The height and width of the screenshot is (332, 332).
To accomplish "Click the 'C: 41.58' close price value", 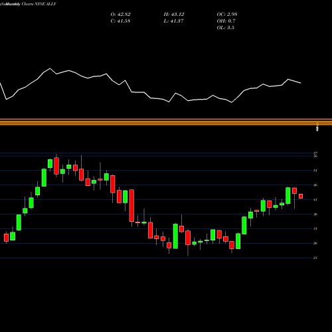I will (x=120, y=21).
